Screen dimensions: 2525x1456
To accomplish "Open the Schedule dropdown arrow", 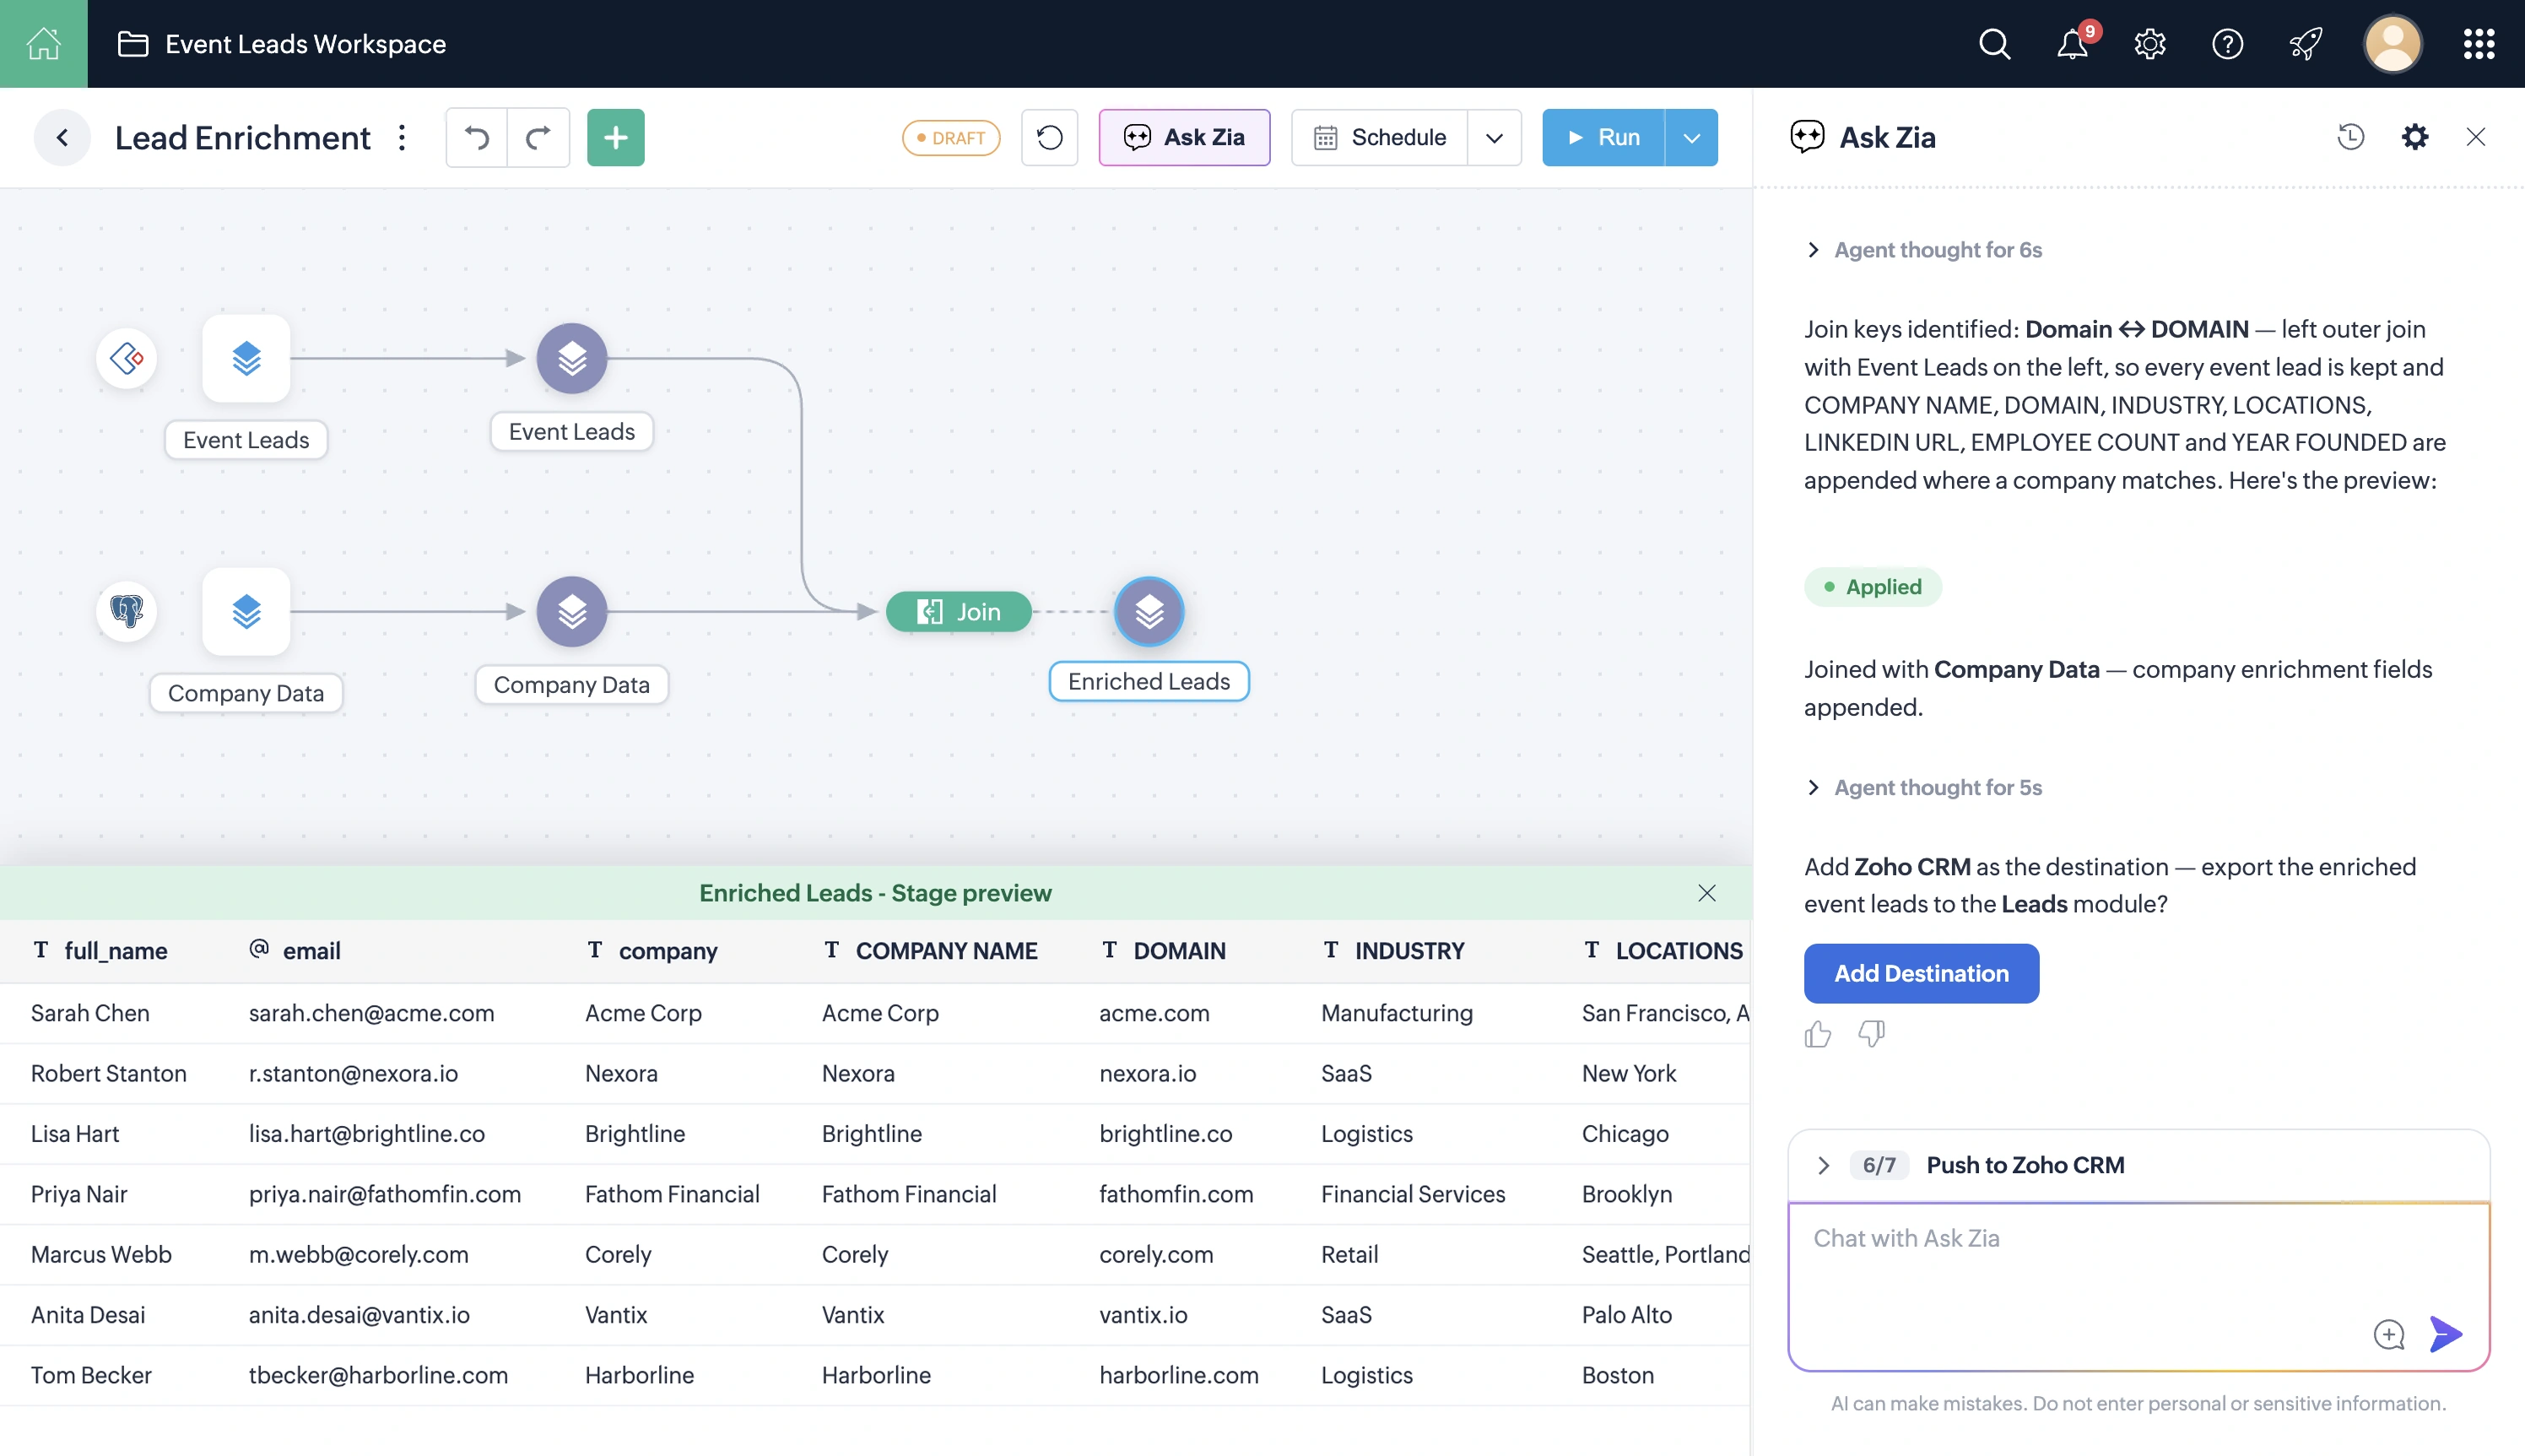I will point(1495,137).
